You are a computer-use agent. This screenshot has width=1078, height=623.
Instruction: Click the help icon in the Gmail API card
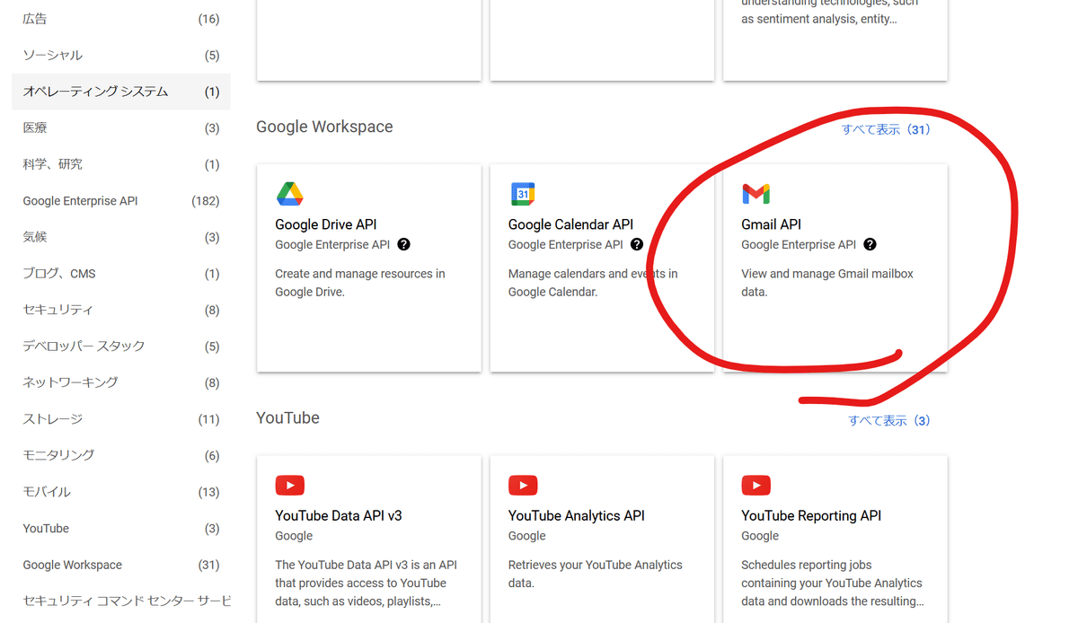(x=870, y=244)
